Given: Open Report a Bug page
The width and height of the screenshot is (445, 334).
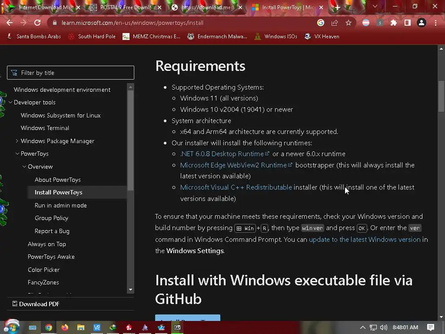Looking at the screenshot, I should pyautogui.click(x=52, y=231).
